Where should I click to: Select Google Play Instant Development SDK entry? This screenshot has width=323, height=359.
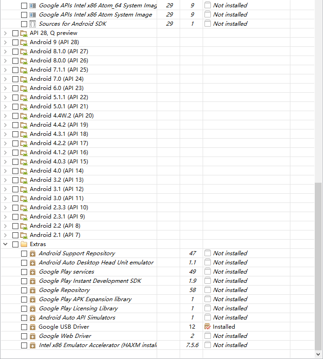coord(90,280)
